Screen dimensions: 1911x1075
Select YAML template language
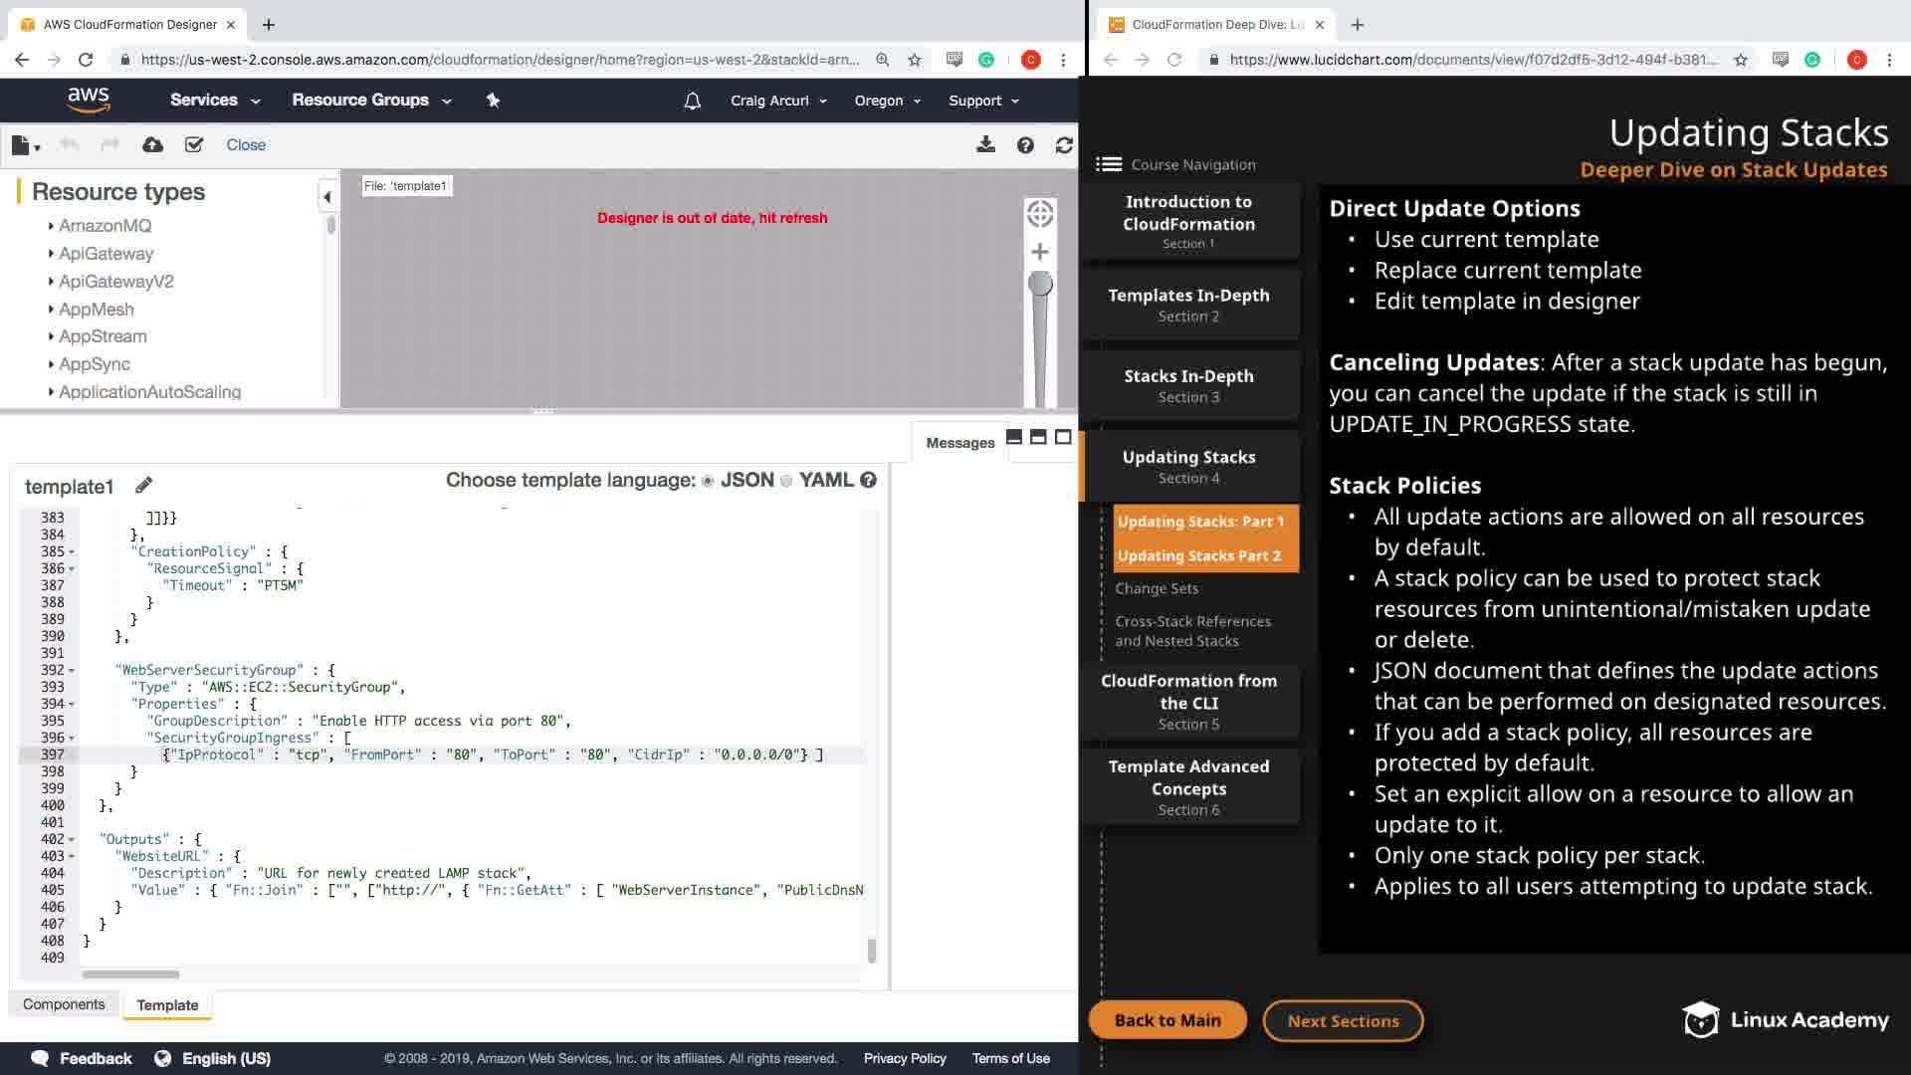pyautogui.click(x=786, y=481)
